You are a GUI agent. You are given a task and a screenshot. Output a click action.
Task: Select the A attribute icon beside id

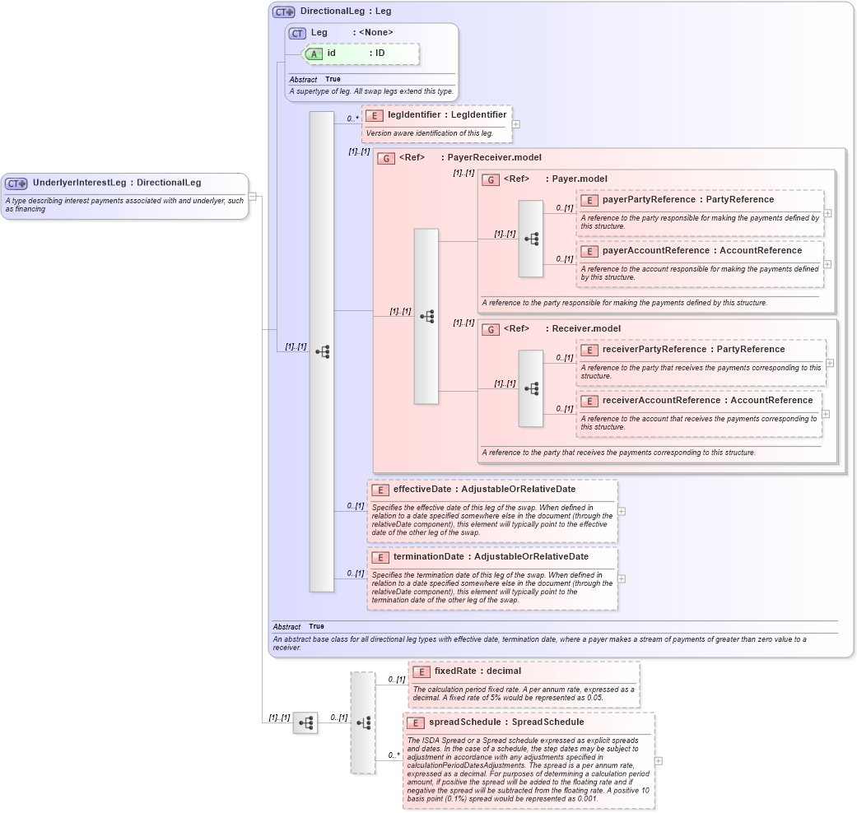coord(315,53)
